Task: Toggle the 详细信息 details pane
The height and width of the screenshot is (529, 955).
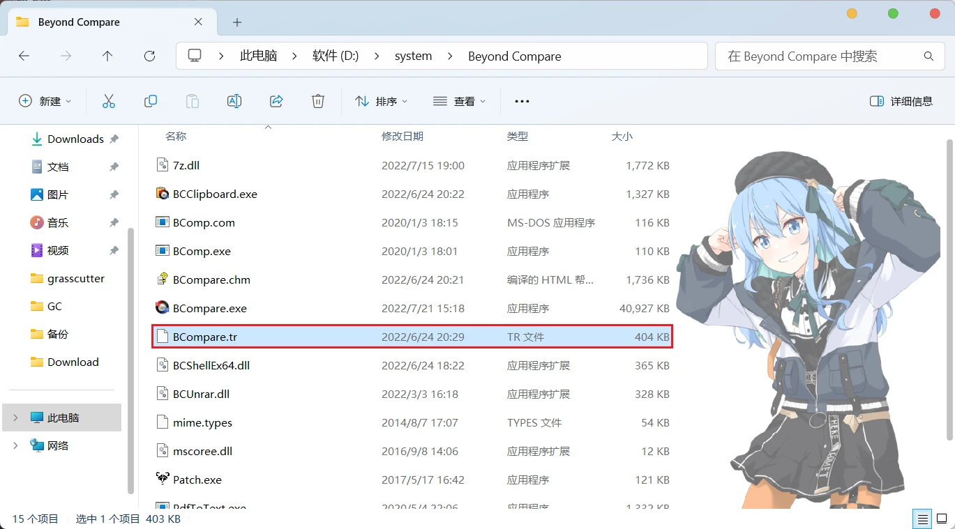Action: click(901, 101)
